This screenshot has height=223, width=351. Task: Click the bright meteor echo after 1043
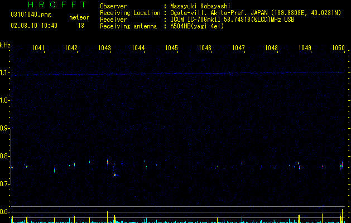click(115, 174)
